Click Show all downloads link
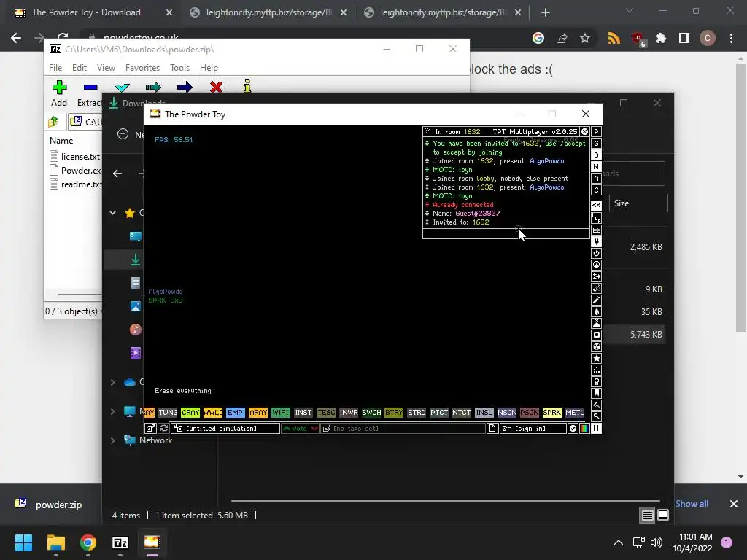 692,504
